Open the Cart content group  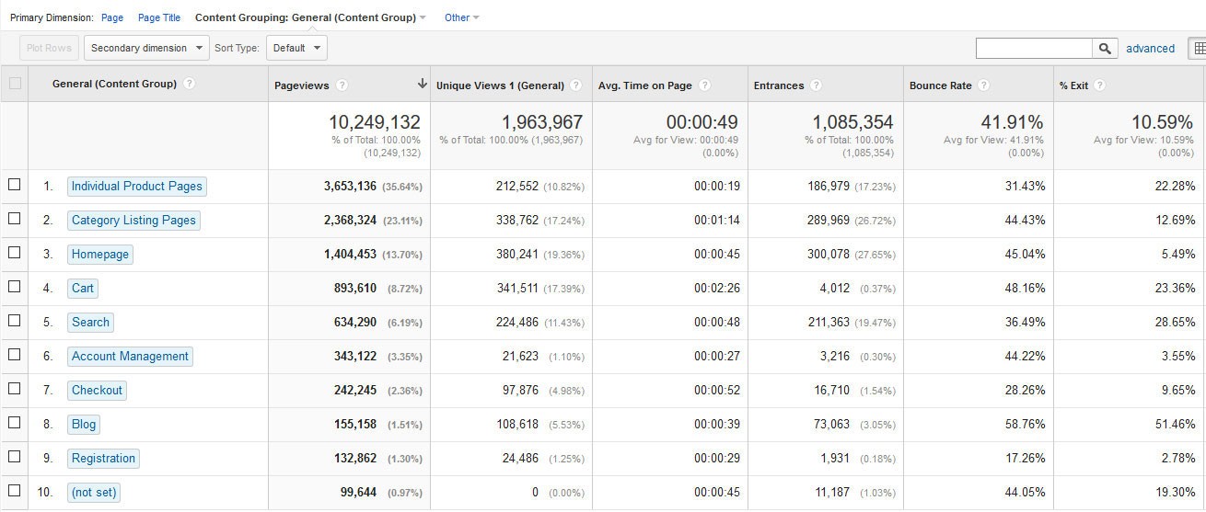pos(83,289)
